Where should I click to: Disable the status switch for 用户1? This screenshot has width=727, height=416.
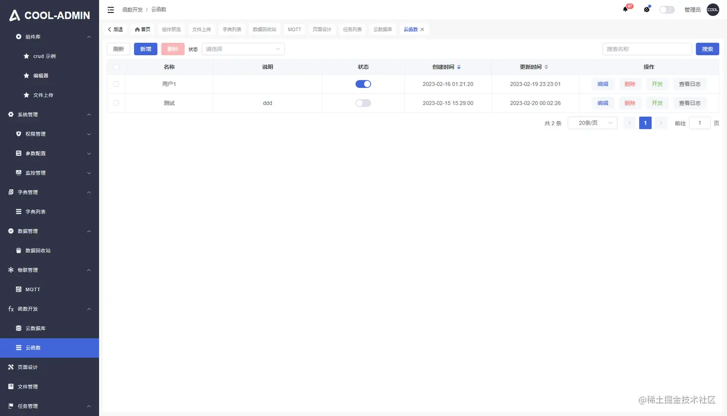363,84
